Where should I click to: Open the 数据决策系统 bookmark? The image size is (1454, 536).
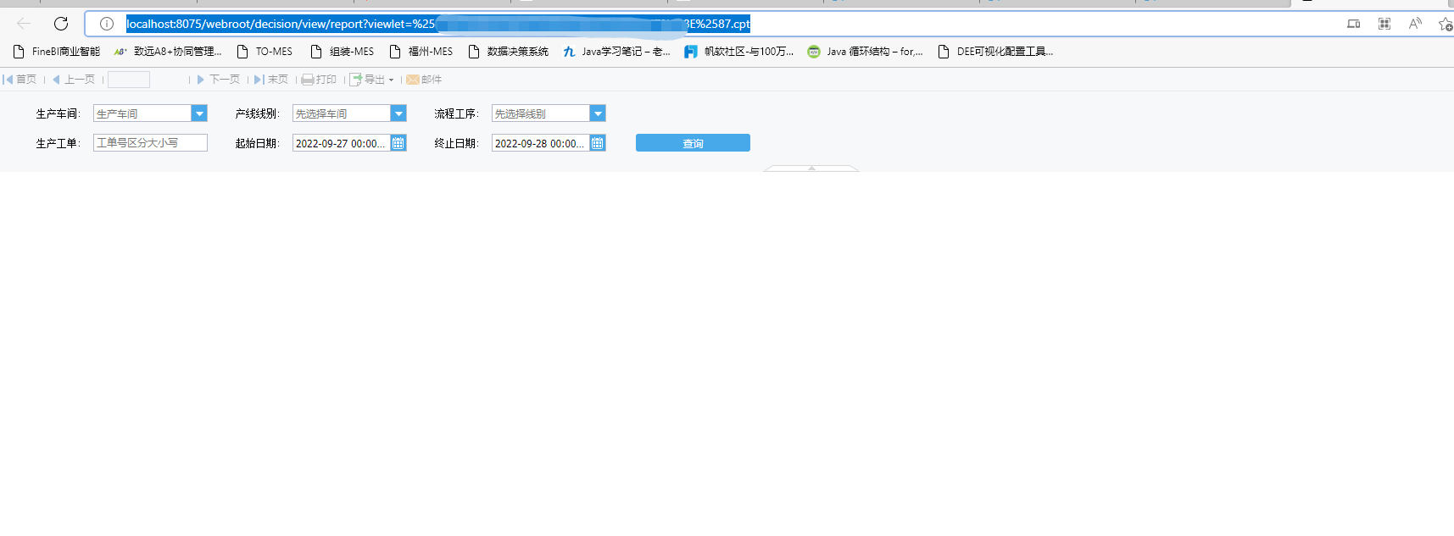coord(509,52)
